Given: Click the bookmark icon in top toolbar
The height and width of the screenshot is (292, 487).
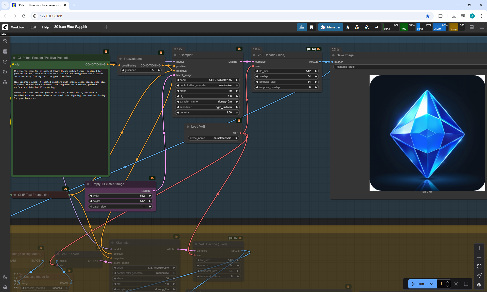Looking at the screenshot, I should (x=311, y=27).
